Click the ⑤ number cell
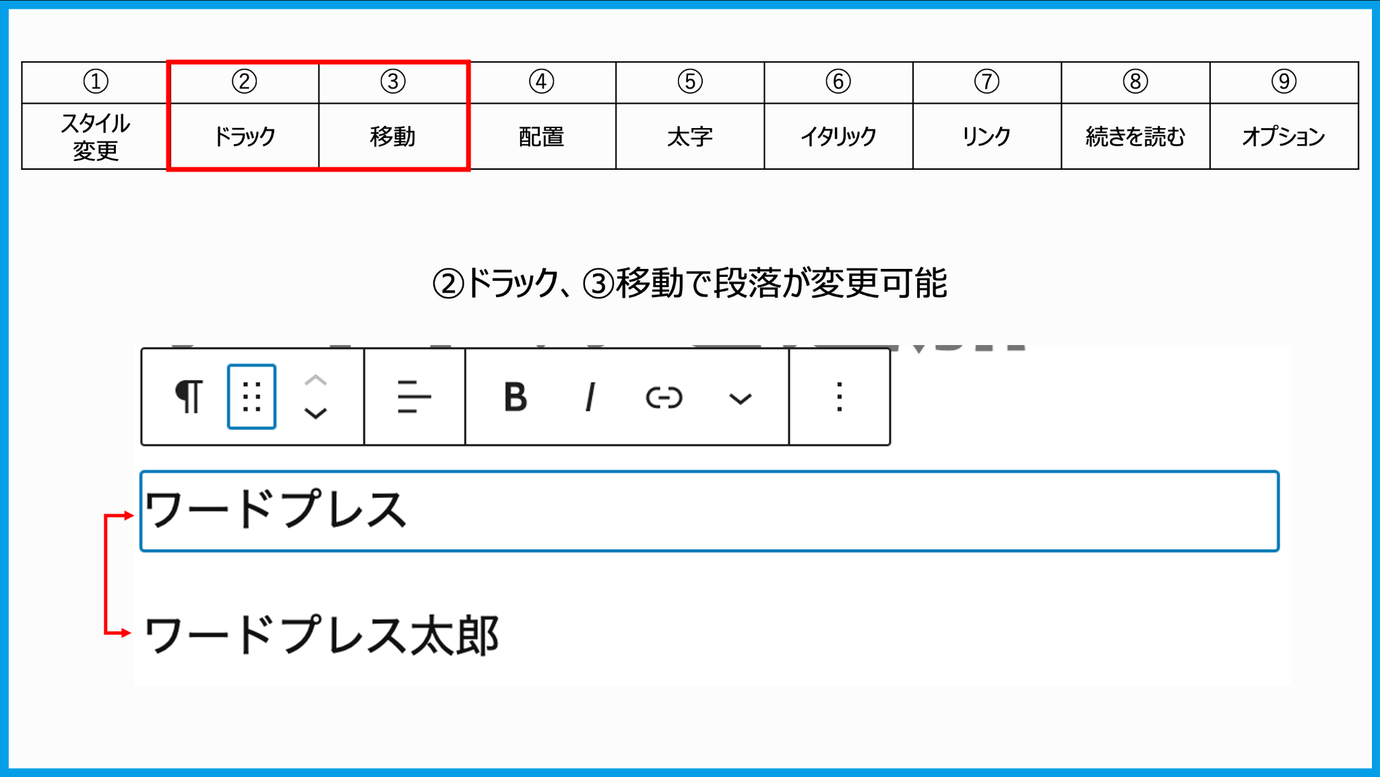 tap(690, 82)
